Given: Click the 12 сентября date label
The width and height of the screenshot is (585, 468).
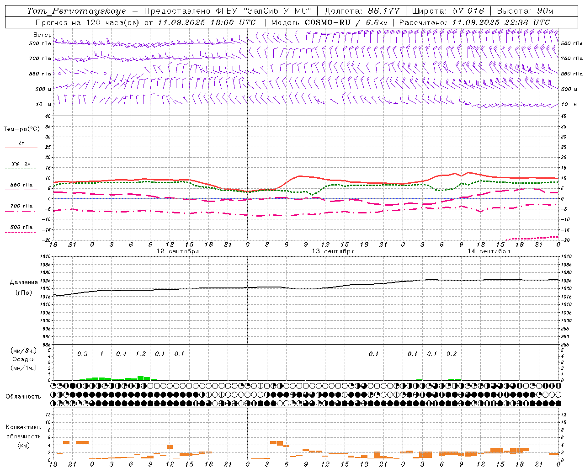Looking at the screenshot, I should (178, 251).
